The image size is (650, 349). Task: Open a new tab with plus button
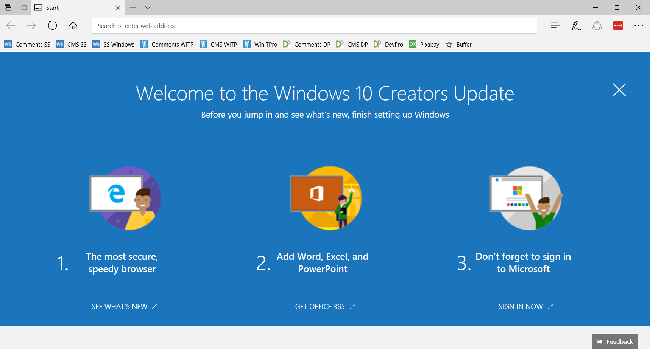[133, 8]
